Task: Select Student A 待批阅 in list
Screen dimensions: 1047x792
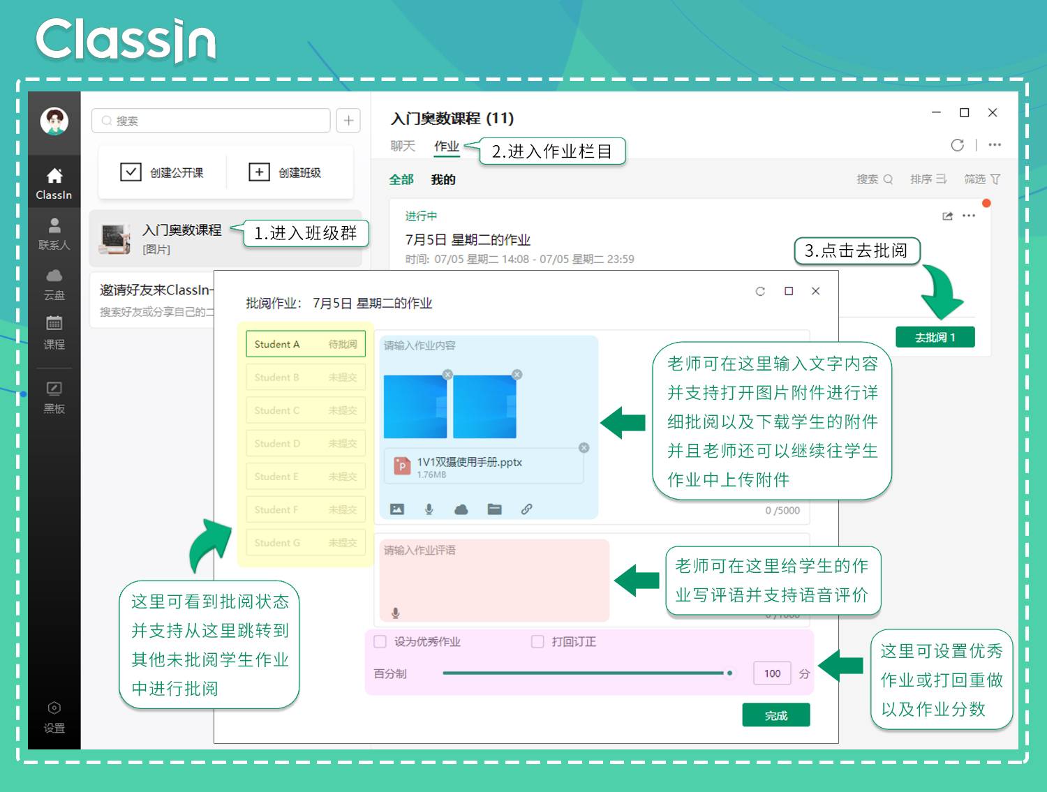Action: pos(306,344)
